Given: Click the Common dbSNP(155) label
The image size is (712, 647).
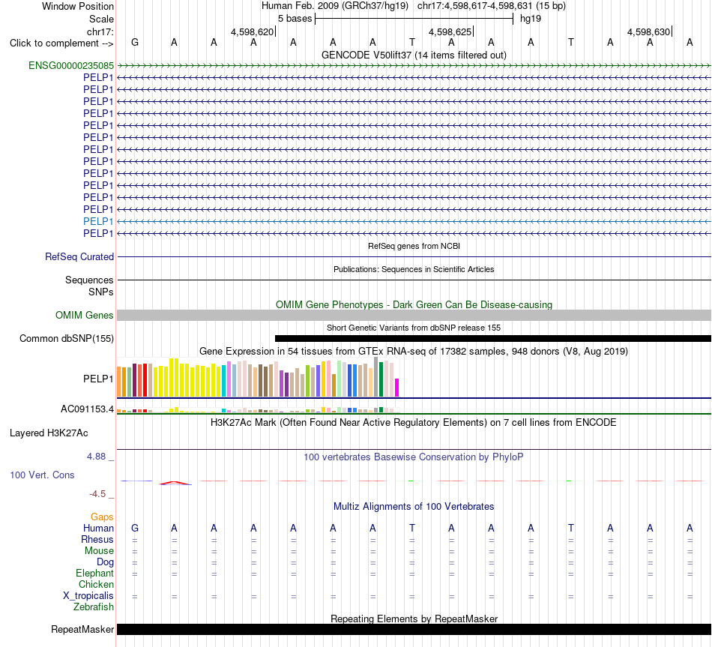Looking at the screenshot, I should [66, 338].
